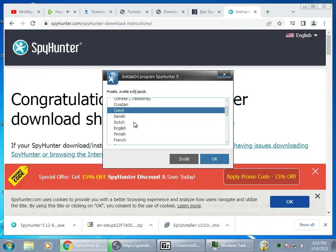This screenshot has width=336, height=252.
Task: Click the network icon in system tray
Action: point(295,246)
